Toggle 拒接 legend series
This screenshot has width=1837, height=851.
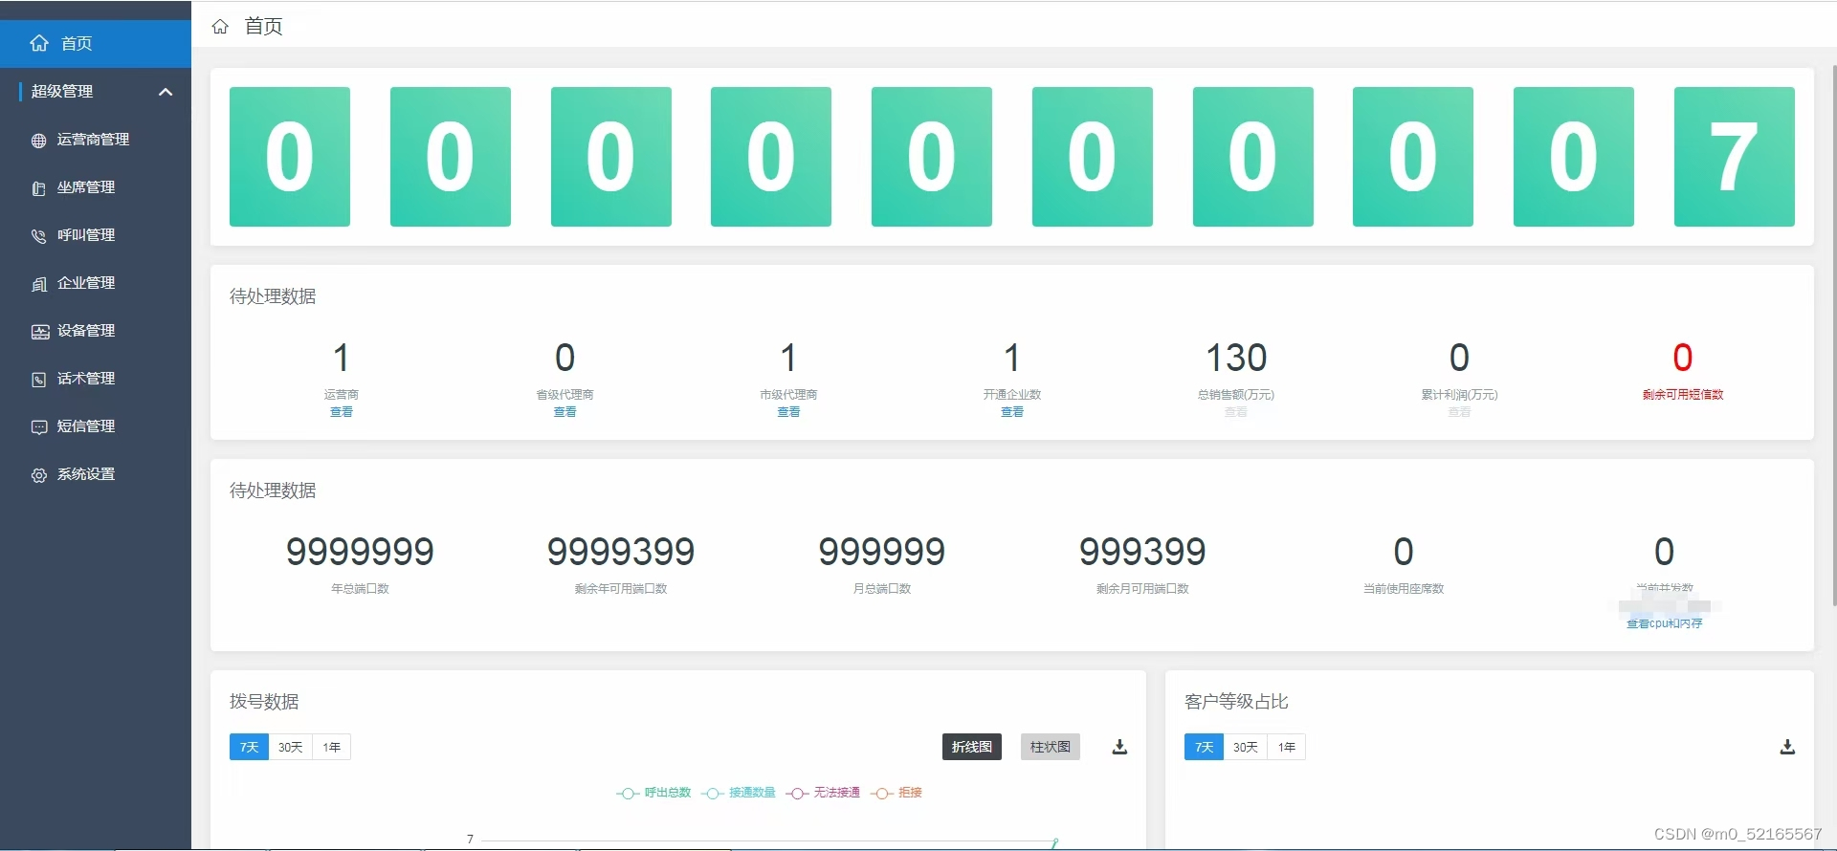tap(897, 793)
